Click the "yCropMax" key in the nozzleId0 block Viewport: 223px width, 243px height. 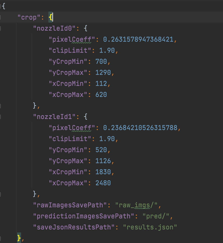click(68, 73)
